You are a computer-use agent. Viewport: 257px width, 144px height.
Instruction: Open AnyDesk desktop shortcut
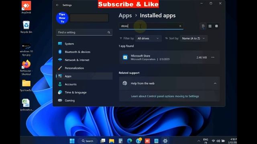click(26, 8)
